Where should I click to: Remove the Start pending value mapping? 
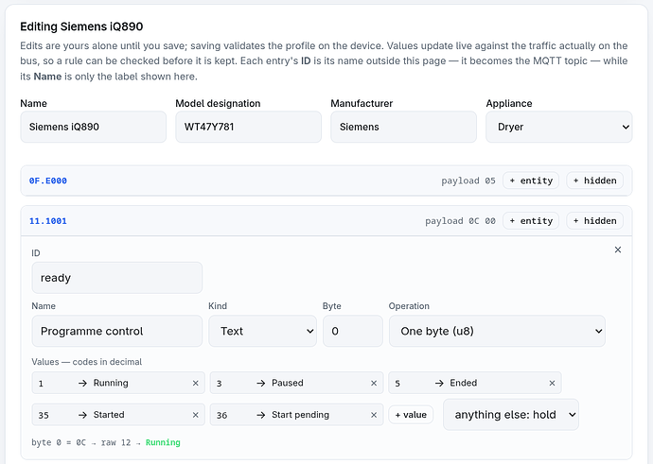tap(374, 415)
